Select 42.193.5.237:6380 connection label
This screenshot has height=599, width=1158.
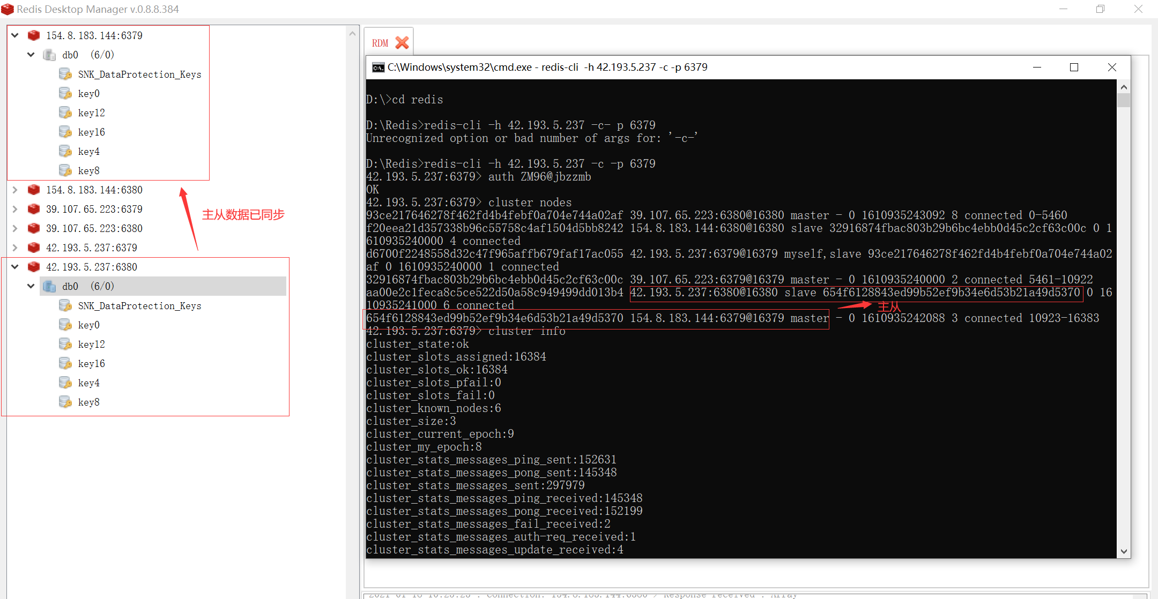(x=92, y=267)
